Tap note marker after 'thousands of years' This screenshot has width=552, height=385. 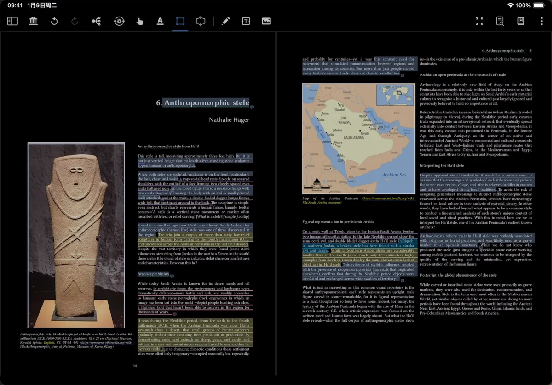[175, 314]
